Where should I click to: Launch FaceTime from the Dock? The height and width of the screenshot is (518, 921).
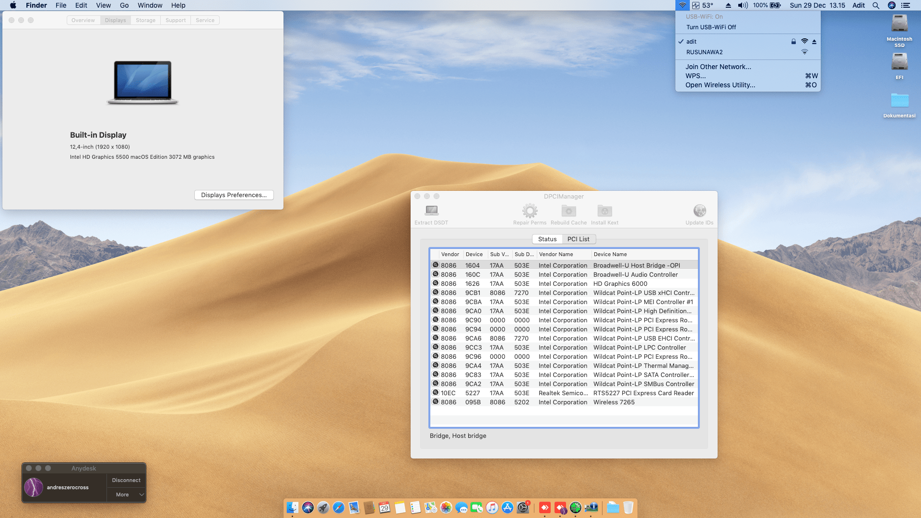click(x=477, y=507)
